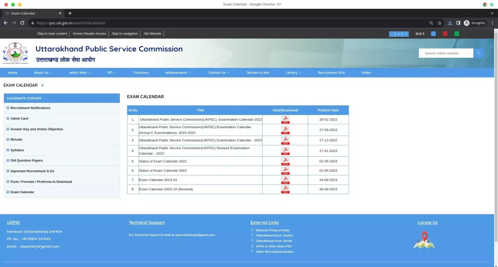
Task: Expand the Contact Us menu
Action: coord(219,73)
